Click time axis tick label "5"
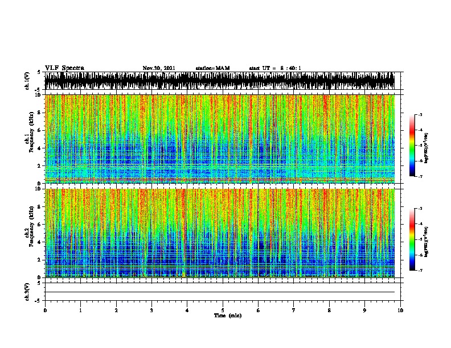451x348 pixels. click(223, 310)
